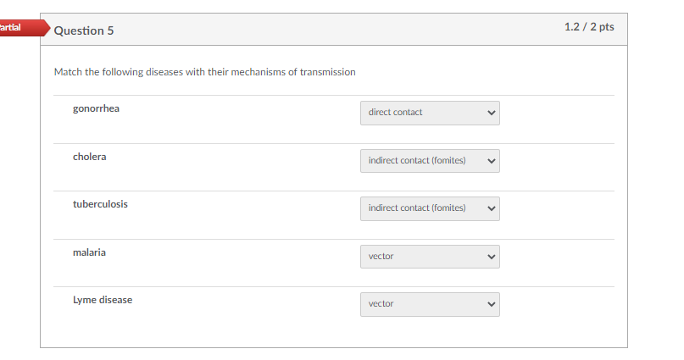Click the selected 'direct contact' value text

(x=396, y=113)
